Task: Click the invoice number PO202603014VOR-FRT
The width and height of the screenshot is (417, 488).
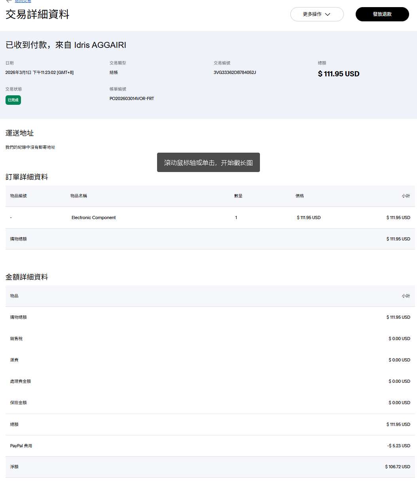Action: pos(132,98)
